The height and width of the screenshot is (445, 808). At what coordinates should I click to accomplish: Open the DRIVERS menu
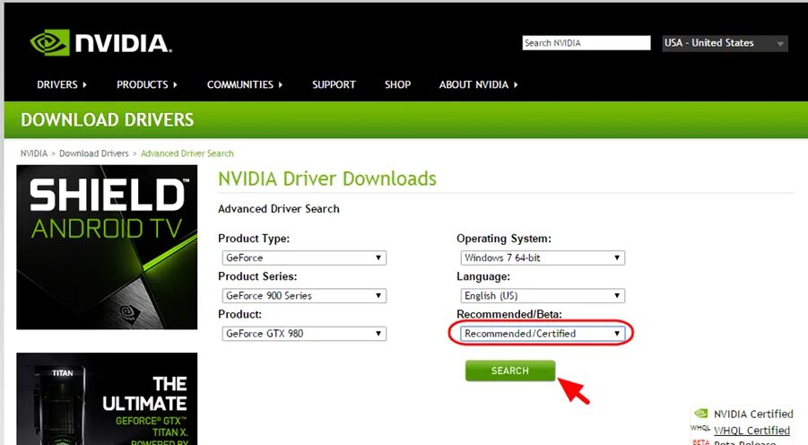pyautogui.click(x=61, y=84)
